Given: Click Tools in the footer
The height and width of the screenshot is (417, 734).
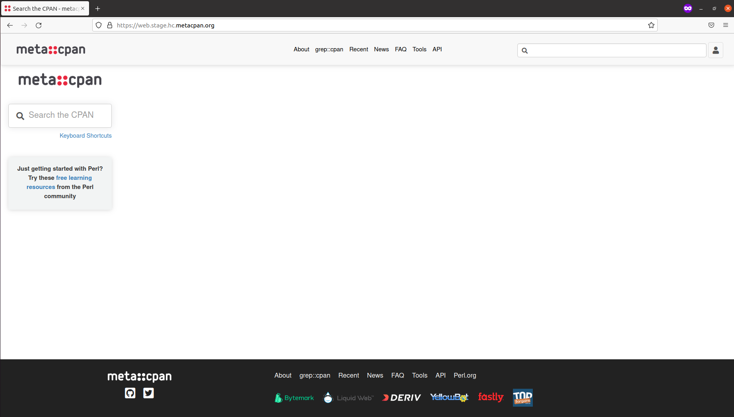Looking at the screenshot, I should coord(419,375).
